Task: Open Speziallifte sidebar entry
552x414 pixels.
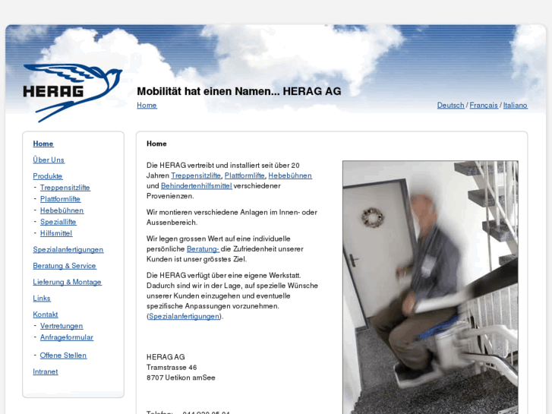Action: [x=58, y=222]
